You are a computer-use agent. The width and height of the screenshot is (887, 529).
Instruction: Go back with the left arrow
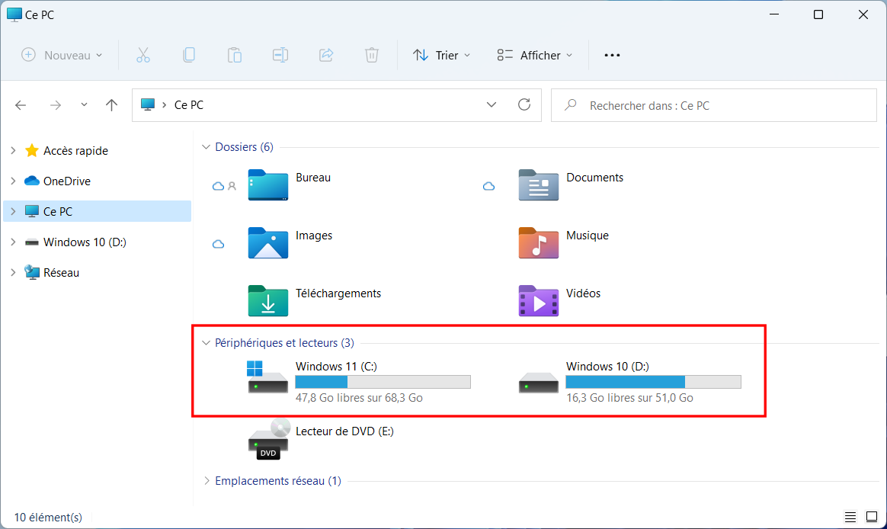[x=21, y=105]
